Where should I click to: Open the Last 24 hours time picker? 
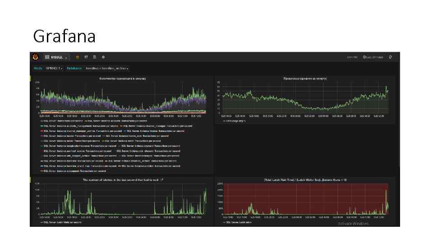tap(373, 57)
